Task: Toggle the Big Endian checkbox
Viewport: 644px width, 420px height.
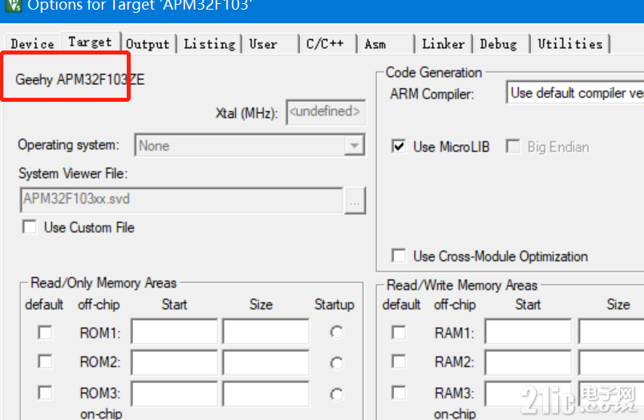Action: 512,147
